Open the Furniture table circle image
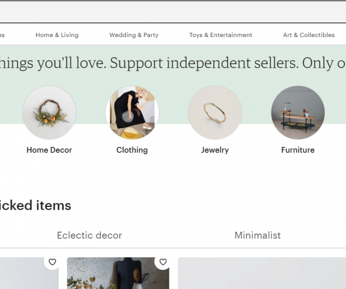Viewport: 346px width, 289px height. 298,113
